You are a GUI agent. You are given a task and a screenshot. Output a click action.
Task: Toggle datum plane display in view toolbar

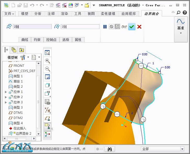tap(47, 118)
